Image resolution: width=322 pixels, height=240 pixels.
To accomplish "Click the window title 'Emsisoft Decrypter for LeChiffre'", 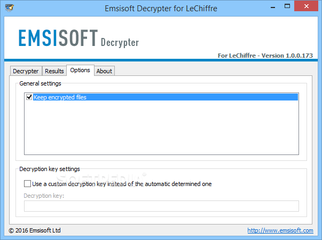I will (x=161, y=9).
